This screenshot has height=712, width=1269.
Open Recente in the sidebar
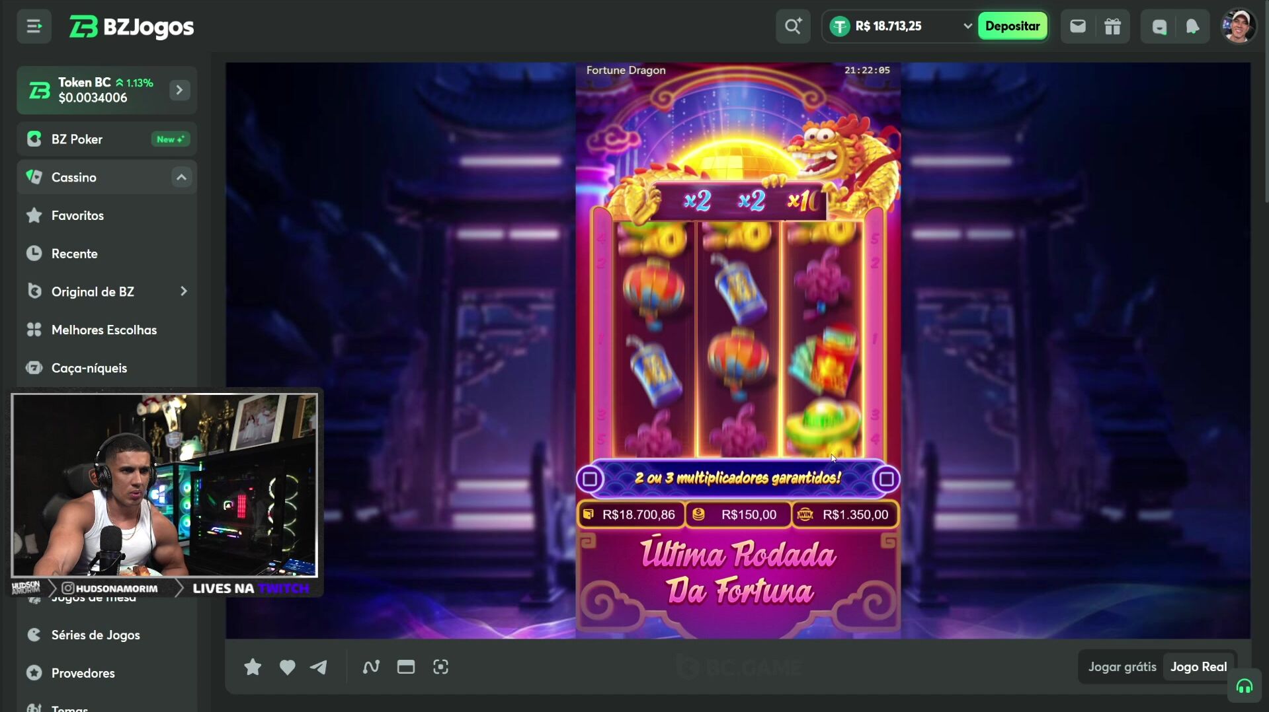coord(107,254)
